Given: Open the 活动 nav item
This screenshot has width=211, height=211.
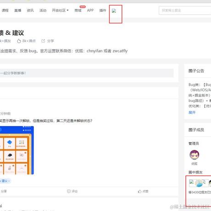Looking at the screenshot, I should [43, 11].
